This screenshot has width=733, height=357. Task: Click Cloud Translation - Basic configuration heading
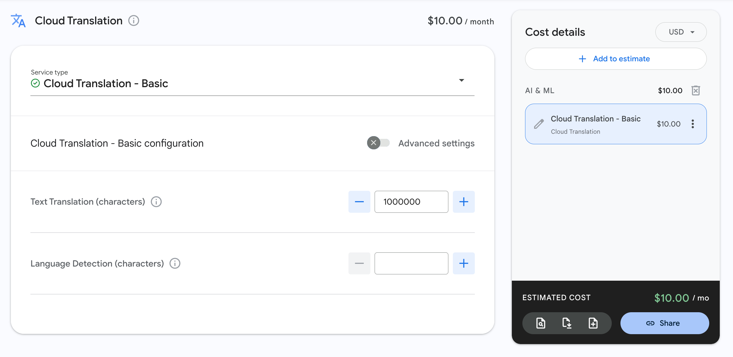117,143
